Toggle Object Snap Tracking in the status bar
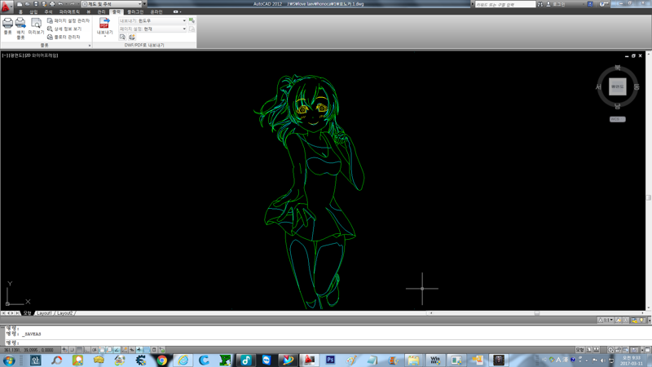The image size is (652, 367). [117, 350]
